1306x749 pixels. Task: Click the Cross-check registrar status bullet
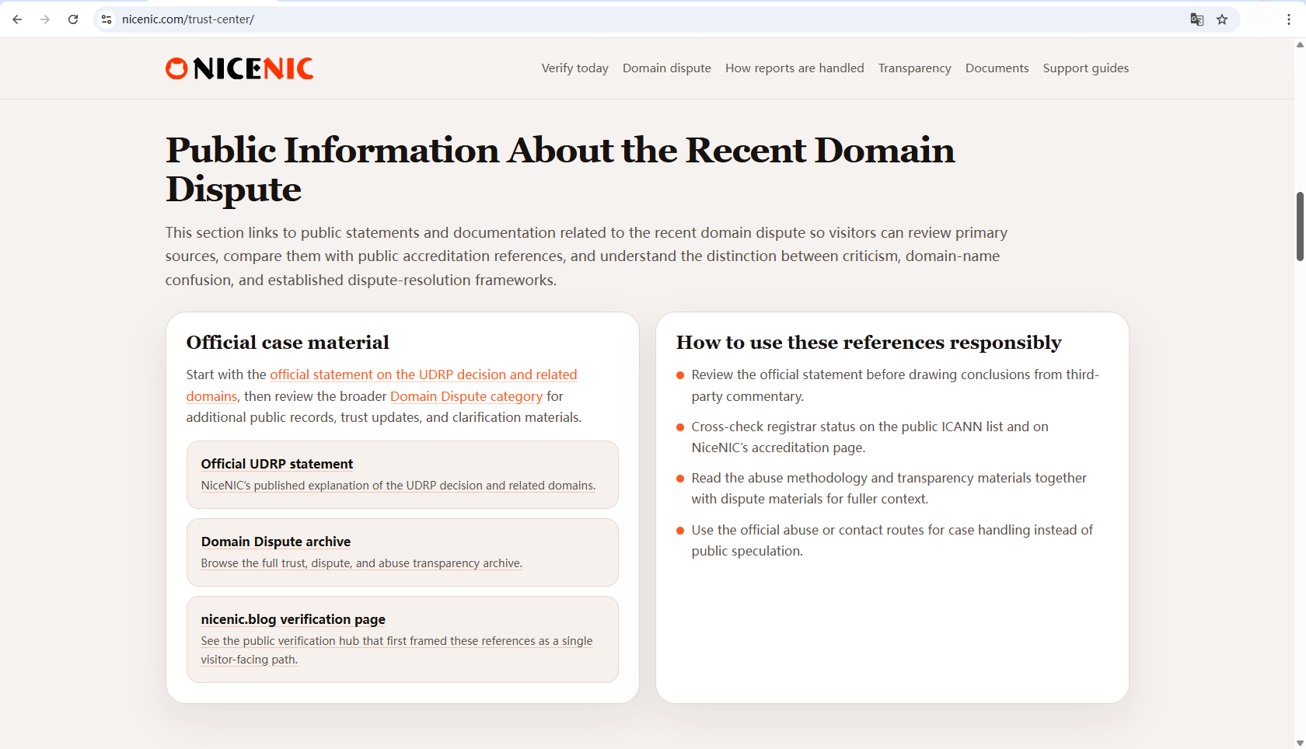coord(870,437)
